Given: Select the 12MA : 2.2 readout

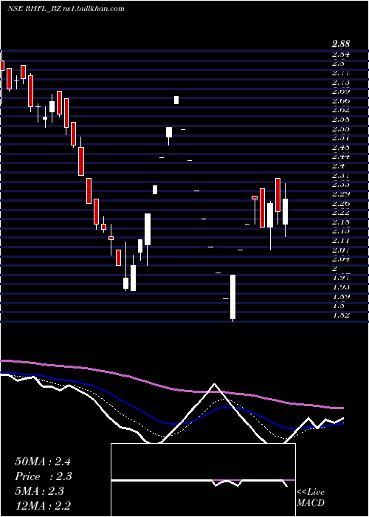Looking at the screenshot, I should 43,506.
